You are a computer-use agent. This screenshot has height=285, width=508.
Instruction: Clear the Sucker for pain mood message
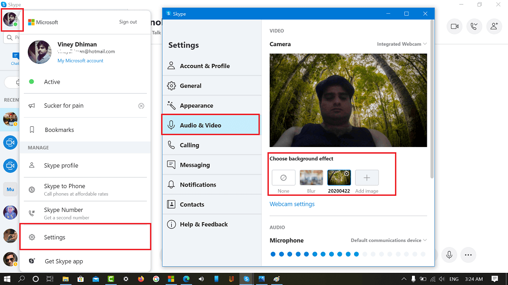coord(141,106)
